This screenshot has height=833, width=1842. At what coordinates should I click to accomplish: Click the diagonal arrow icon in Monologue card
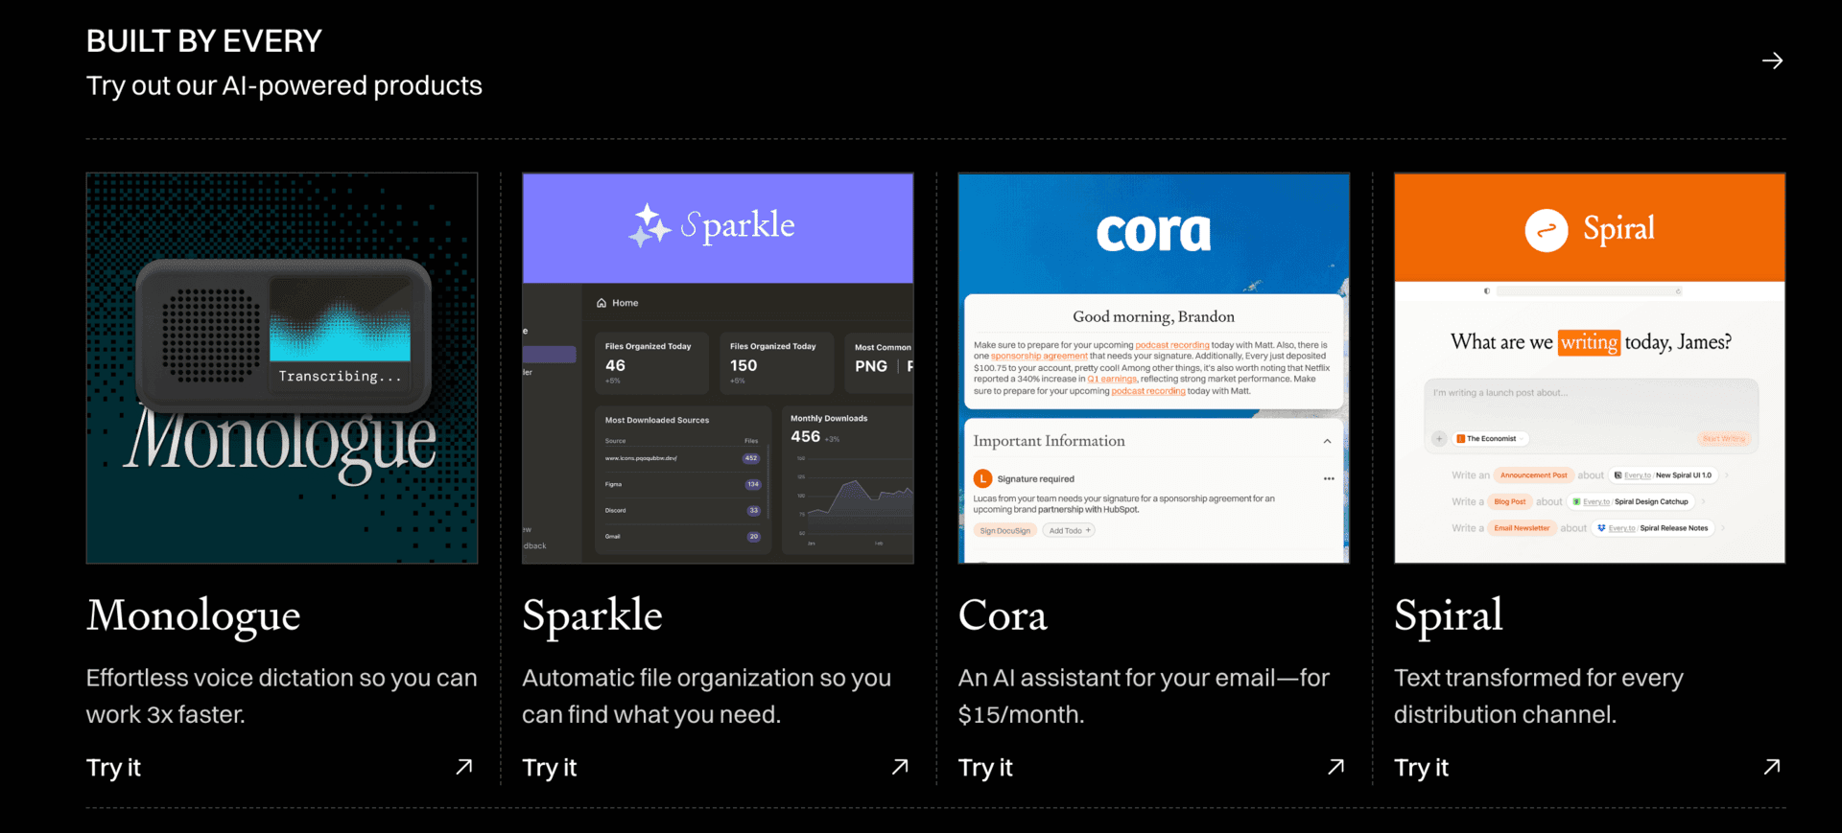(464, 767)
